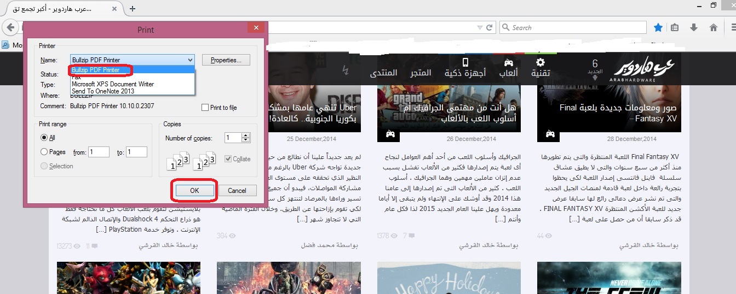Viewport: 736px width, 294px height.
Task: Open the Downloads arrow icon
Action: 694,27
